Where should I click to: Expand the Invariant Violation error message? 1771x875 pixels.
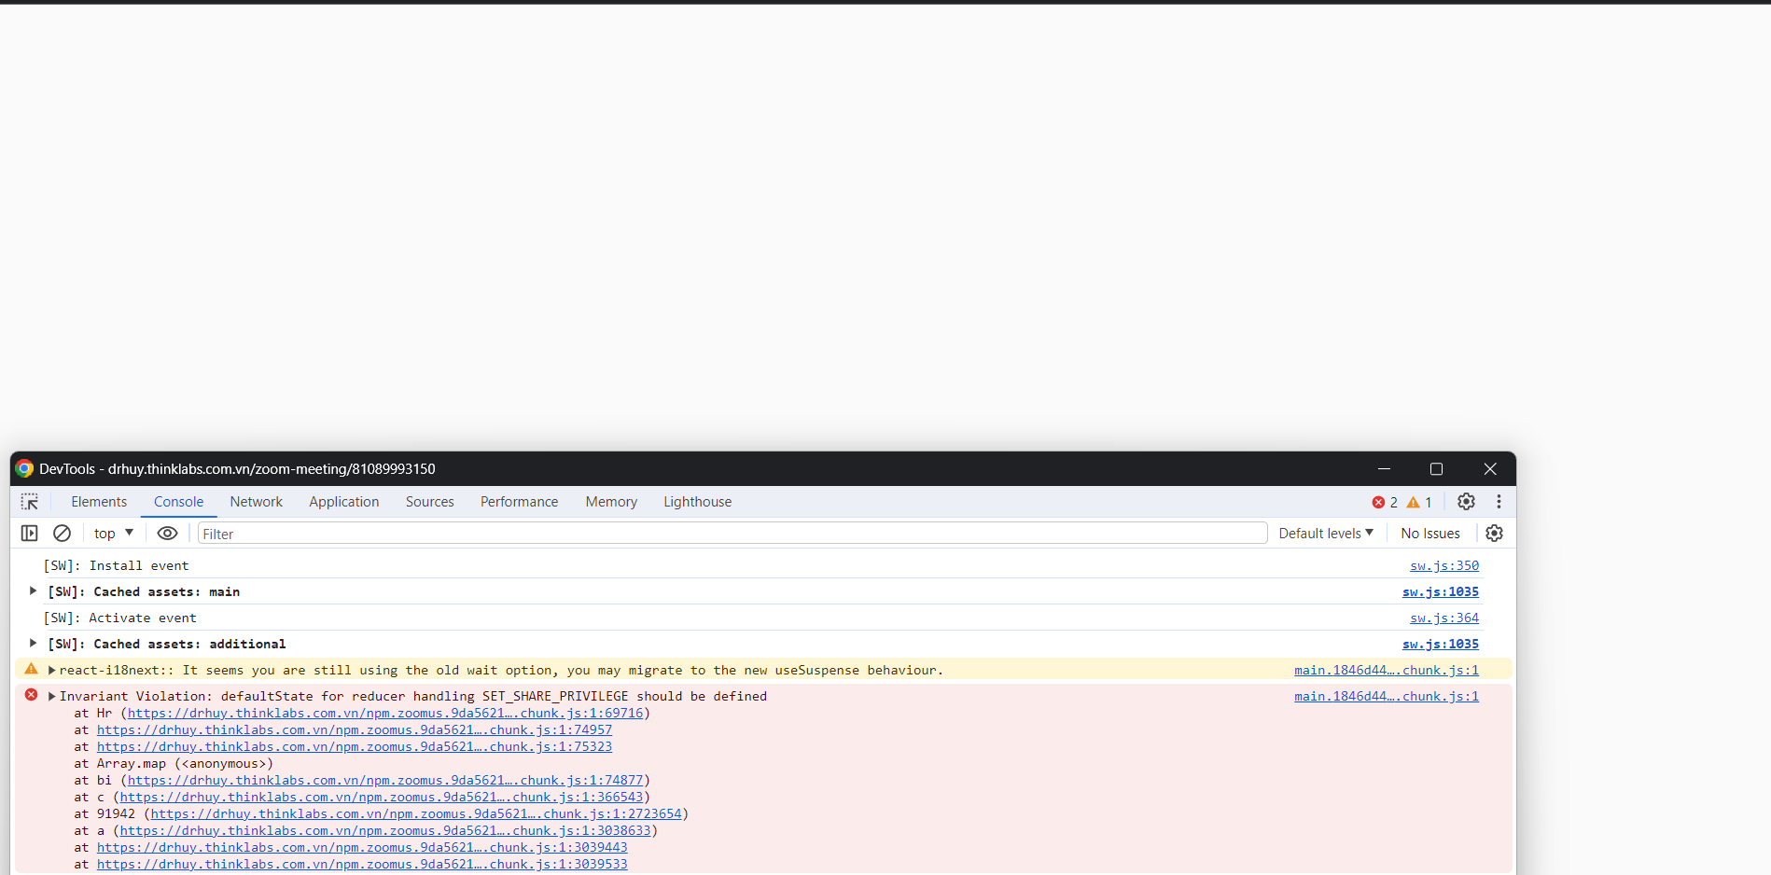tap(52, 696)
